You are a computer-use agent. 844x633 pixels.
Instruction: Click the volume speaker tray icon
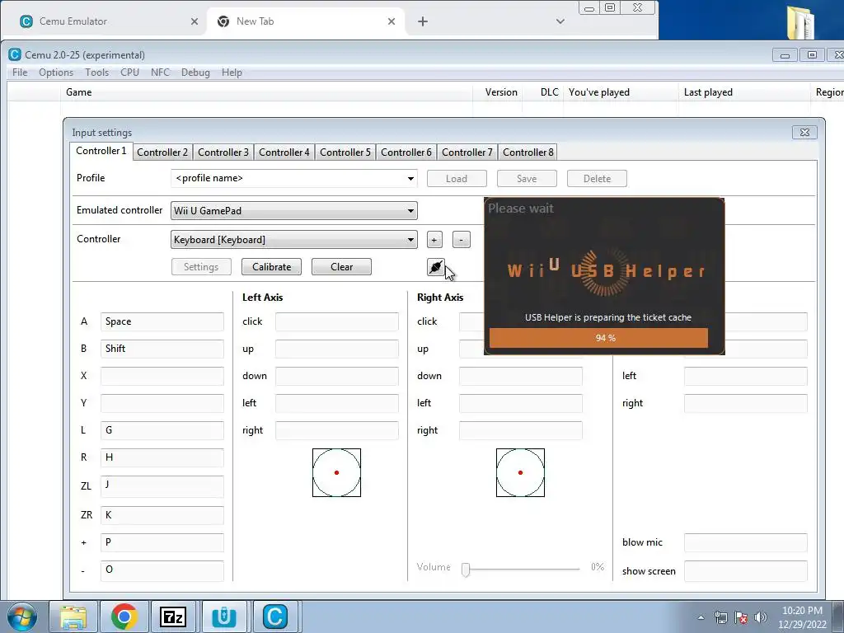760,617
